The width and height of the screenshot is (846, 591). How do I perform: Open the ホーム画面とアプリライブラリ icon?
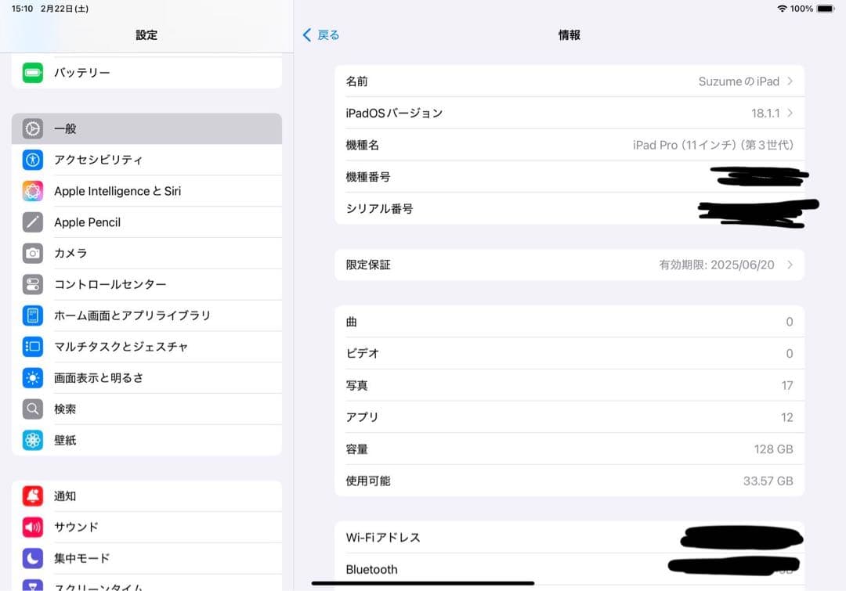pyautogui.click(x=32, y=315)
